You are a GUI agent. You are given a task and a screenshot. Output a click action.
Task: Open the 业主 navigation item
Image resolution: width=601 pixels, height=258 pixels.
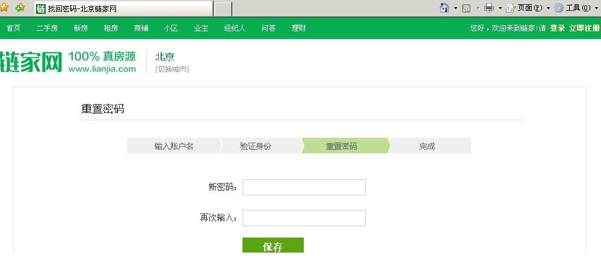[201, 28]
